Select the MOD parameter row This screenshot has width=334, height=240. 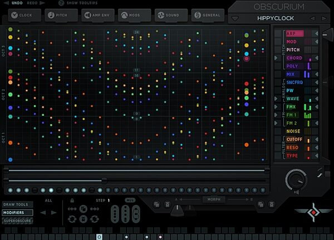[x=294, y=42]
